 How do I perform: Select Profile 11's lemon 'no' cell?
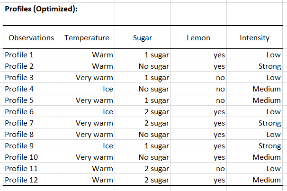click(220, 169)
